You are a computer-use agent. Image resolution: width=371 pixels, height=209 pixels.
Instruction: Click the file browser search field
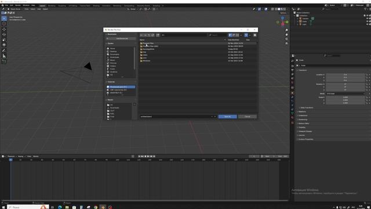click(x=217, y=35)
